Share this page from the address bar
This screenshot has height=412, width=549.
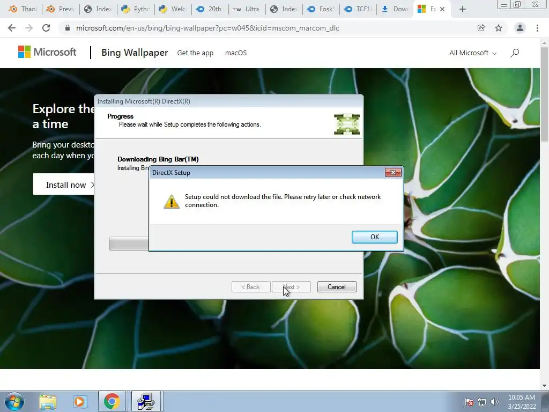click(481, 28)
